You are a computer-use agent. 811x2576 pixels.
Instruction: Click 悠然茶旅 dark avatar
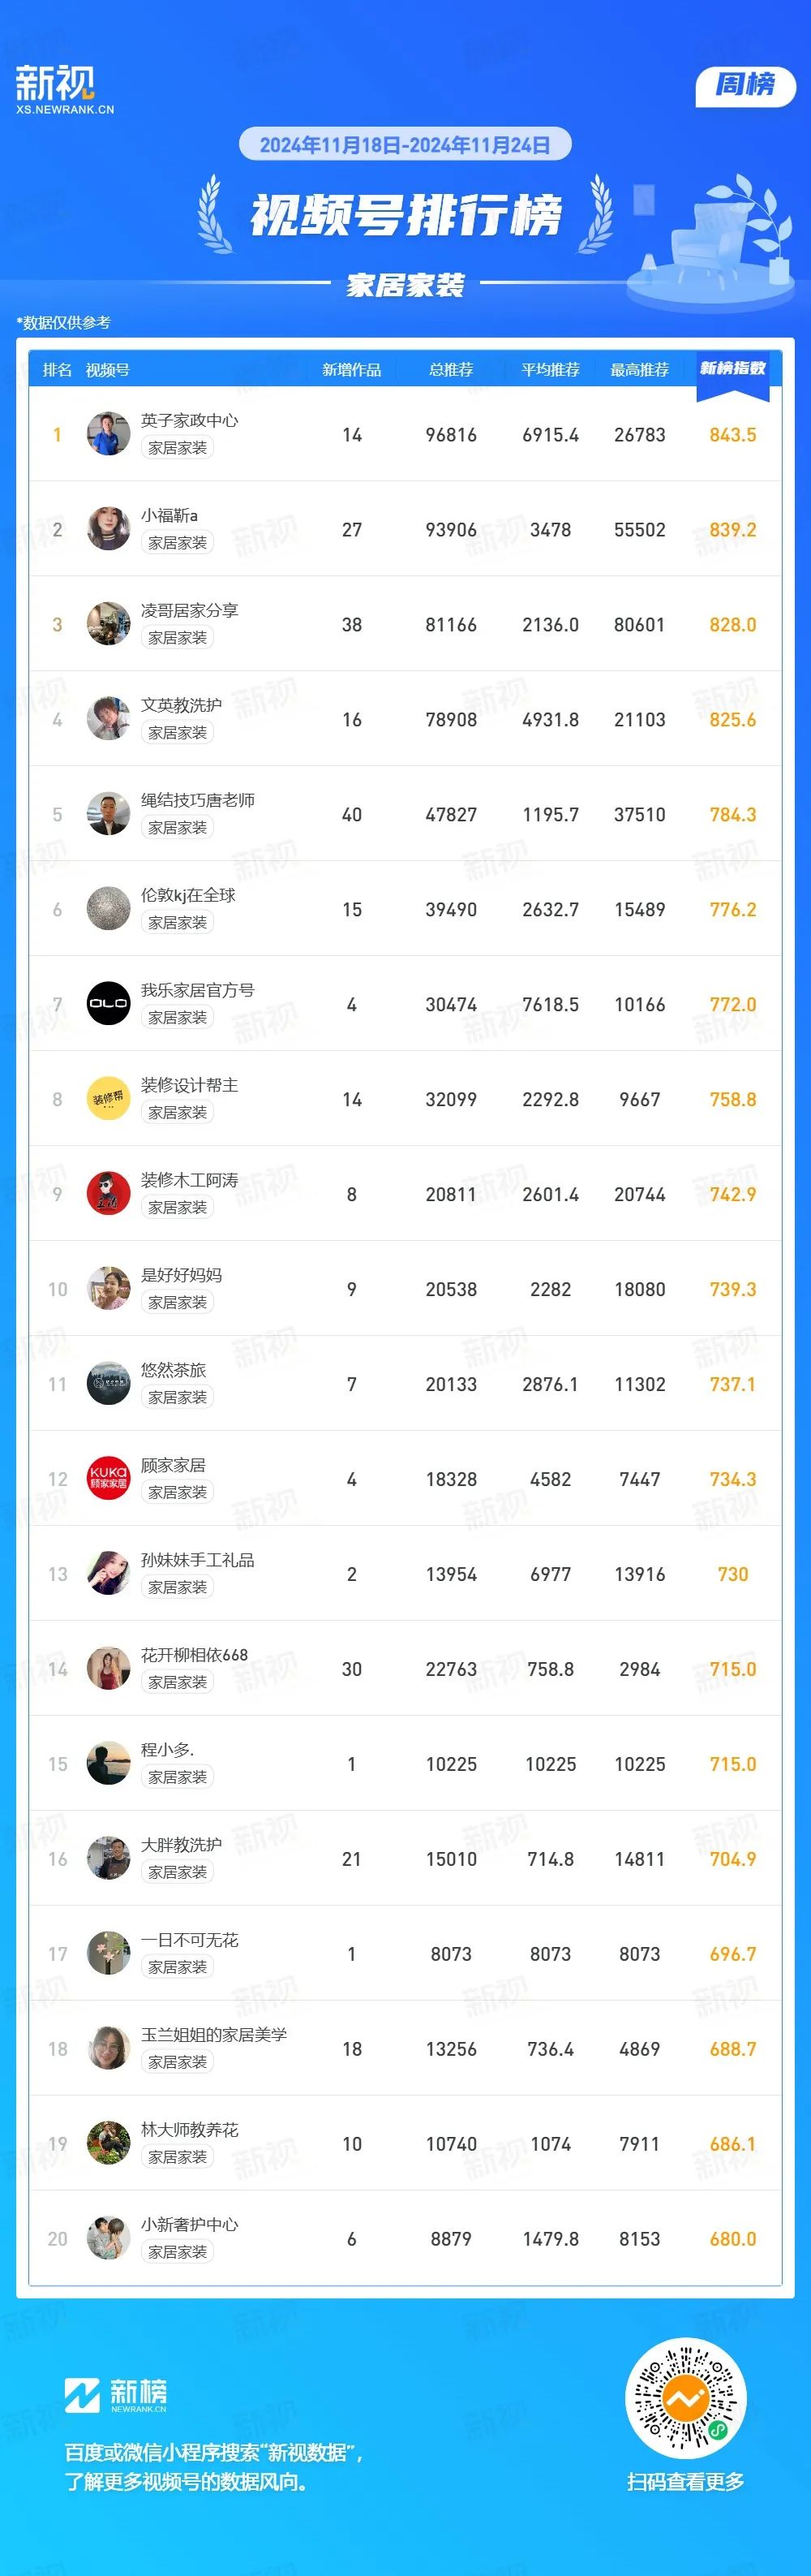click(108, 1383)
